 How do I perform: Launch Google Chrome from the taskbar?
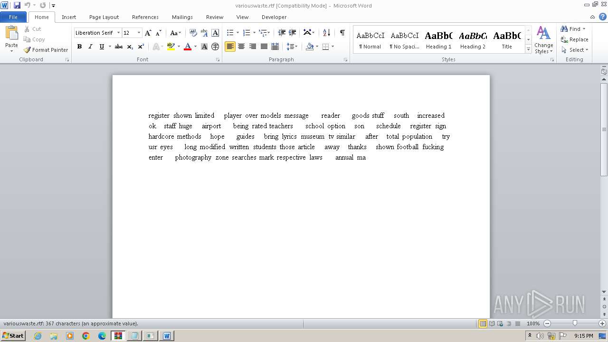[x=86, y=336]
